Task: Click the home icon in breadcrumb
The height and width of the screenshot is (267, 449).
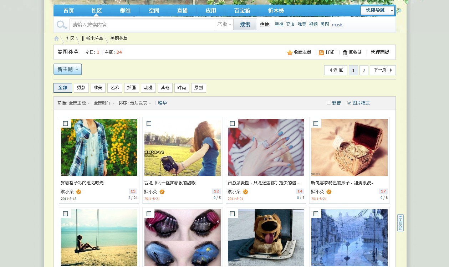Action: 56,38
